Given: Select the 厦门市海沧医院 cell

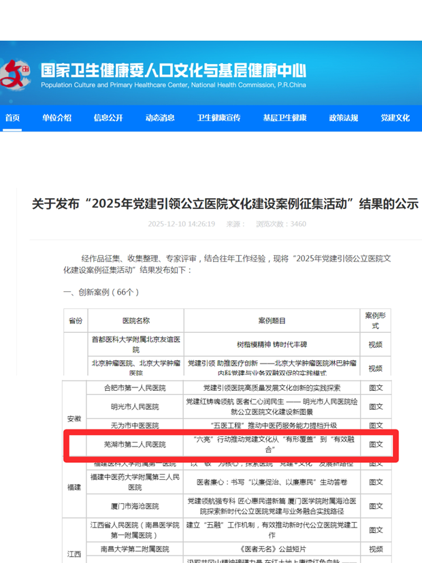Looking at the screenshot, I should pos(135,506).
